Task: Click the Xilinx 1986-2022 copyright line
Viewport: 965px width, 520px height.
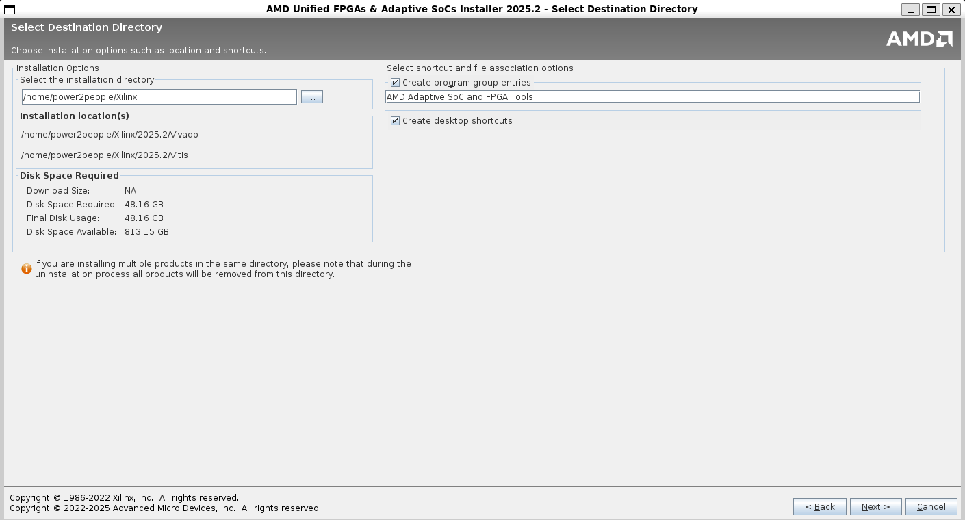Action: [x=125, y=498]
